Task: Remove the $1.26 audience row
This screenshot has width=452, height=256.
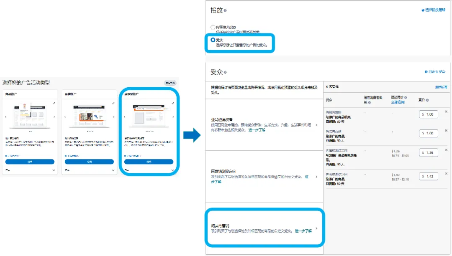Action: 446,150
